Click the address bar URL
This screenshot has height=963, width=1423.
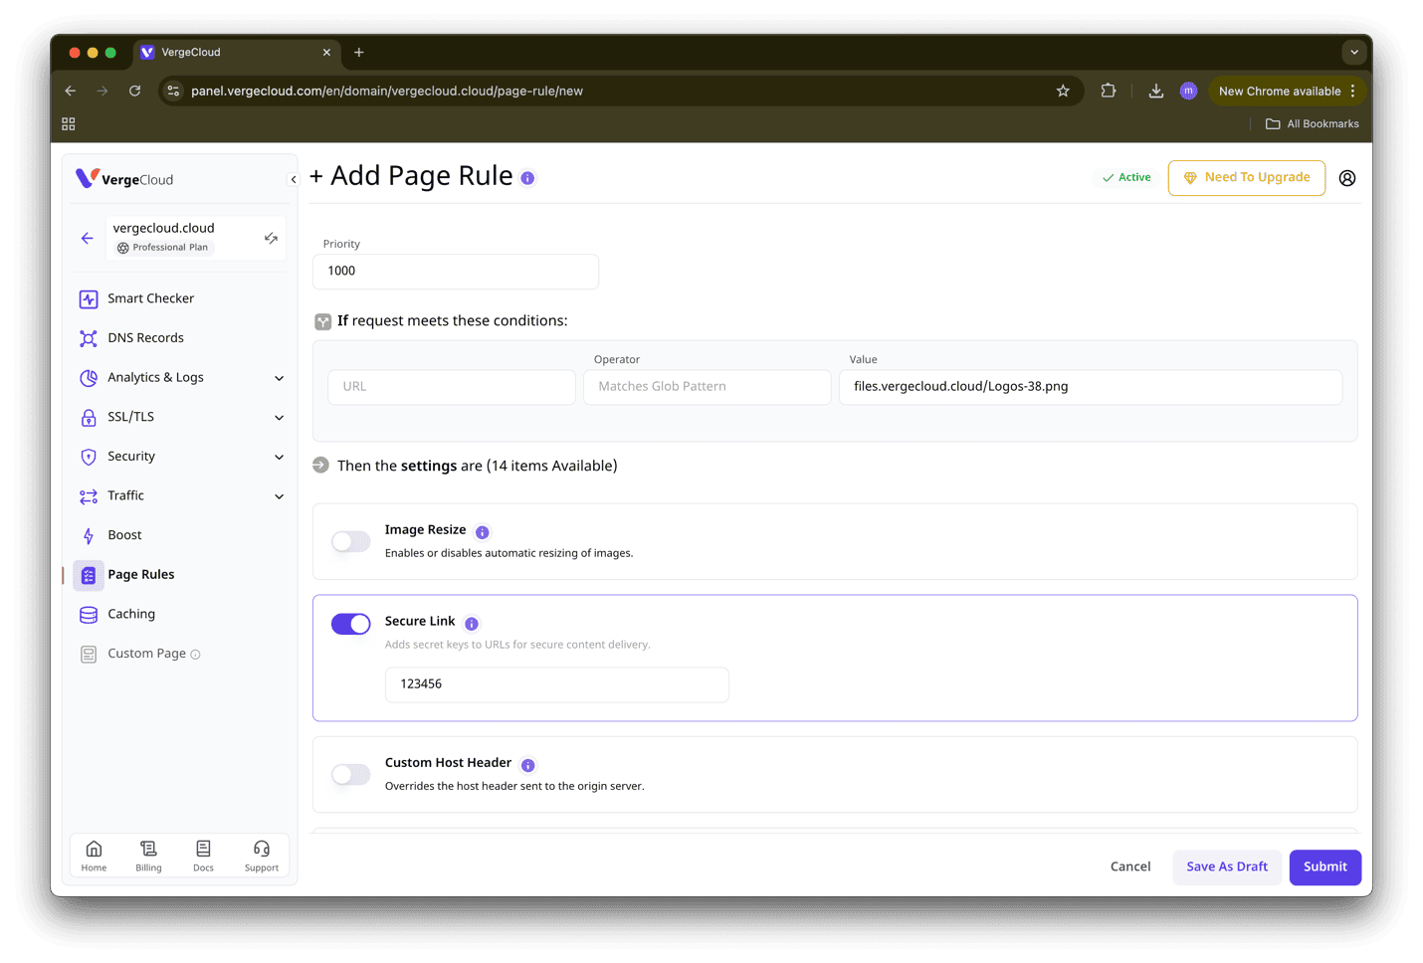pyautogui.click(x=387, y=91)
